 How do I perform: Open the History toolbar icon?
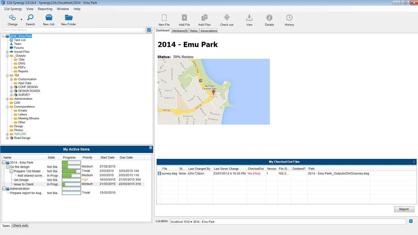(x=289, y=18)
